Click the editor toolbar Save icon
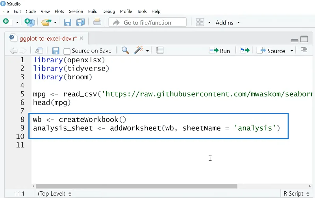The width and height of the screenshot is (315, 198). [56, 51]
